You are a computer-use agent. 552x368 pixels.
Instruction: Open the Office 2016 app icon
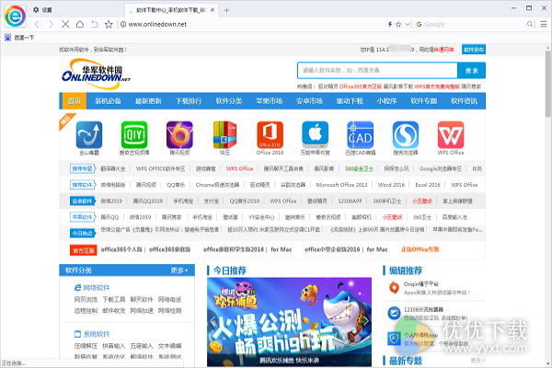click(x=270, y=135)
